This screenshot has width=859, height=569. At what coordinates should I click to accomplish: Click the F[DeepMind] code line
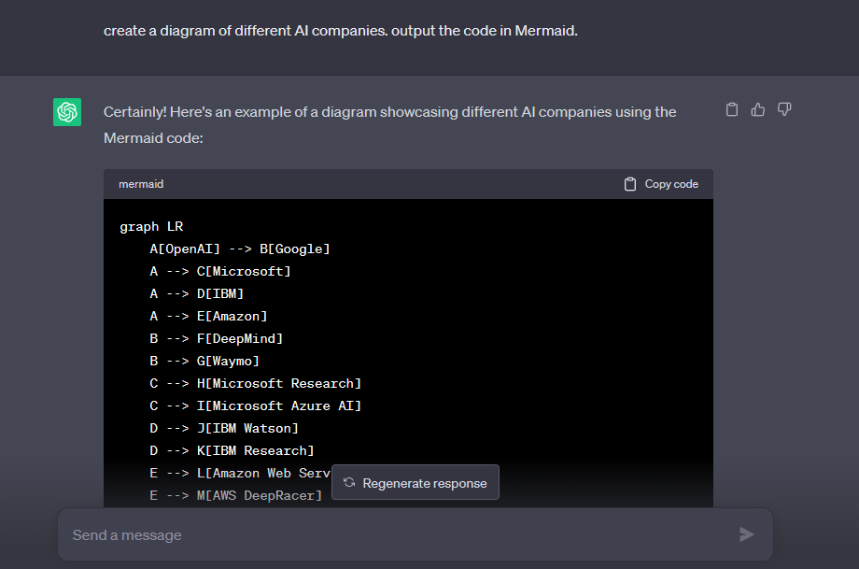[x=217, y=338]
